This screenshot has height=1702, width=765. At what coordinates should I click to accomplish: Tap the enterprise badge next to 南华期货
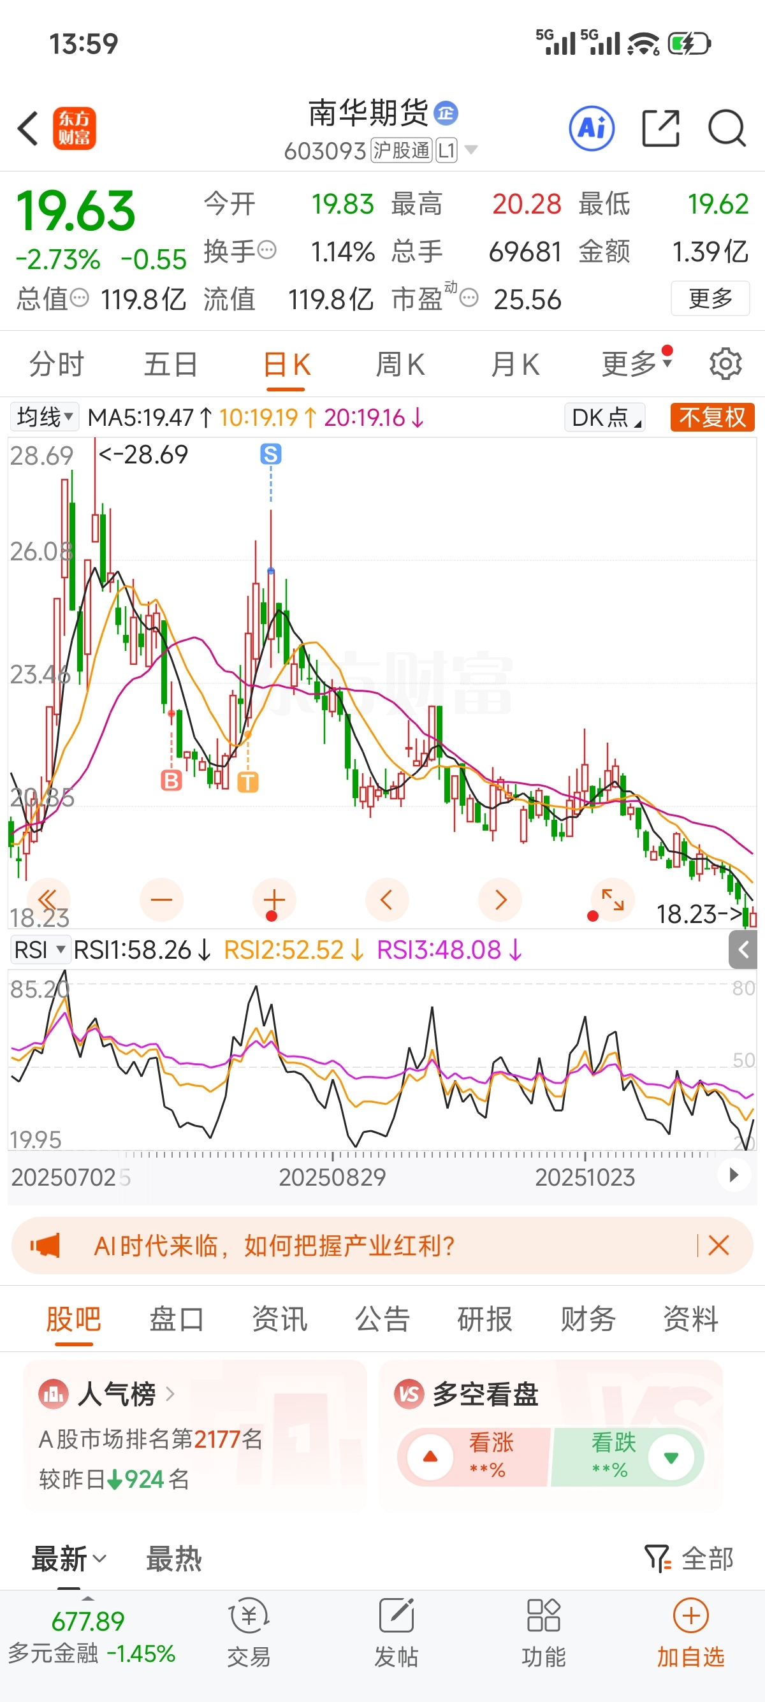pyautogui.click(x=446, y=113)
